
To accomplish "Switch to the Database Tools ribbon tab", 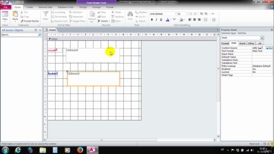I will 66,7.
